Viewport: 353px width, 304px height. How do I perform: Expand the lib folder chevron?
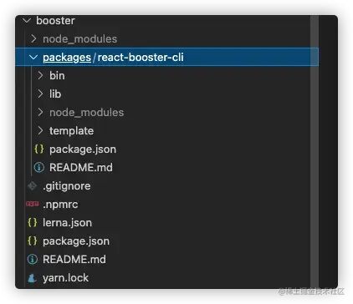pyautogui.click(x=40, y=94)
